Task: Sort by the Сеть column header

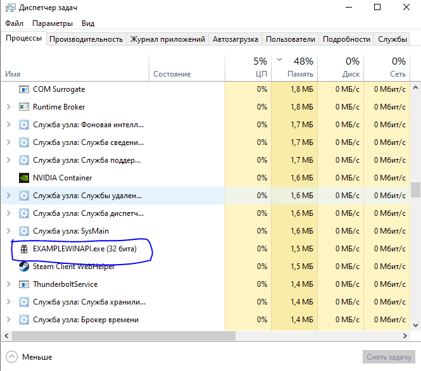Action: 387,68
